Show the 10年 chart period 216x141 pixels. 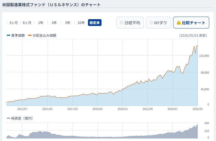click(81, 23)
